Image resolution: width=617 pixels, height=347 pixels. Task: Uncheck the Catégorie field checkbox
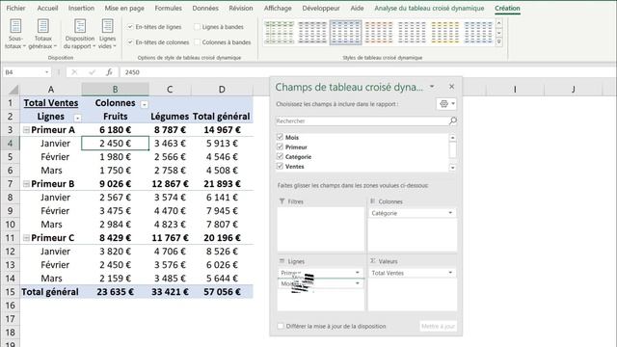[280, 156]
